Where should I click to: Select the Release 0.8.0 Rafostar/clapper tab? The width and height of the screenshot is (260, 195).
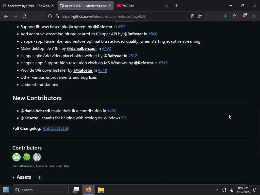86,6
